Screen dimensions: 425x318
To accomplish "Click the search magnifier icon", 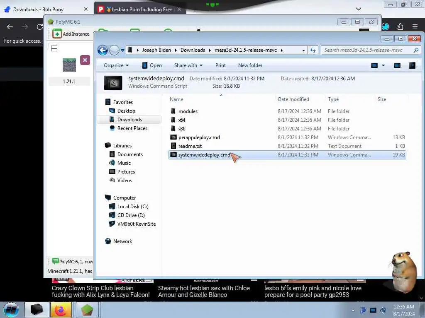I will (x=416, y=50).
